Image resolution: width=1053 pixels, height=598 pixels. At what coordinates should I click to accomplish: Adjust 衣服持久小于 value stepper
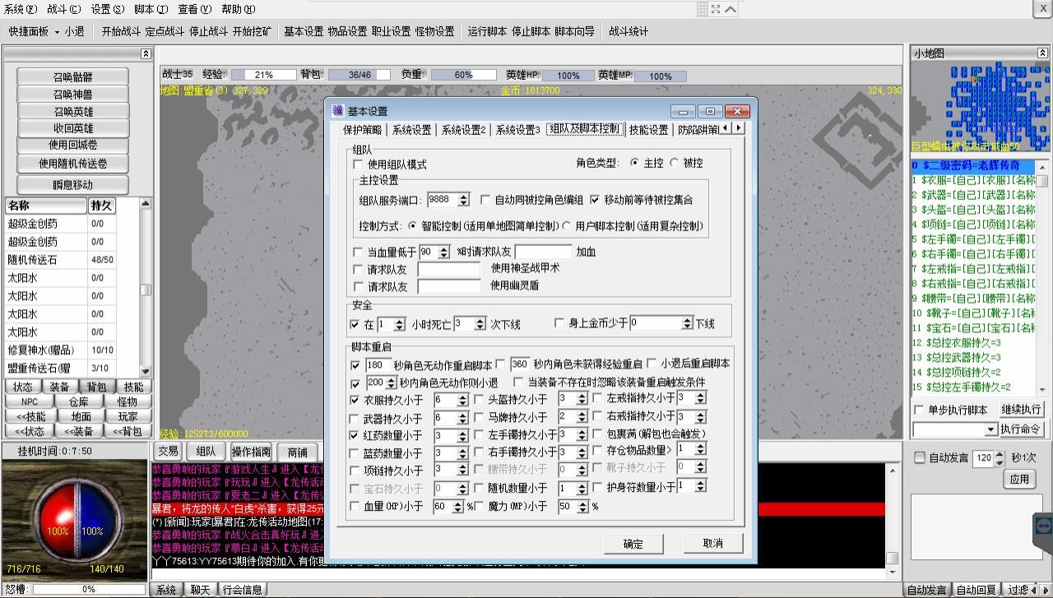pyautogui.click(x=462, y=400)
